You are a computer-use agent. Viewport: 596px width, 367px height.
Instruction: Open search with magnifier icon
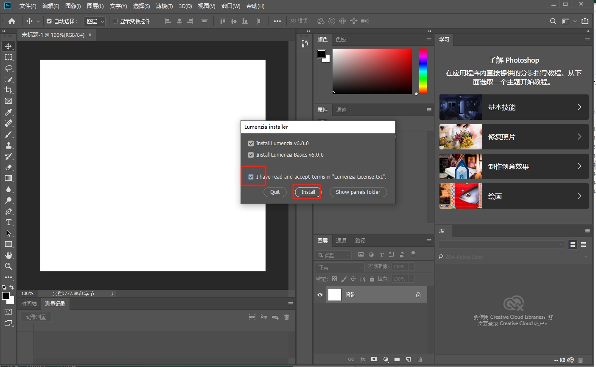pyautogui.click(x=553, y=21)
